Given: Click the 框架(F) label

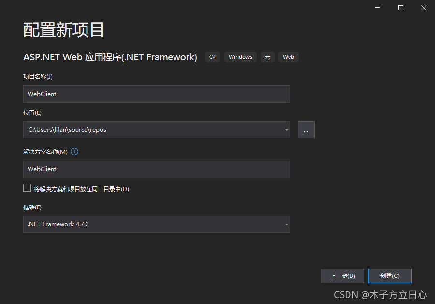Looking at the screenshot, I should point(32,207).
